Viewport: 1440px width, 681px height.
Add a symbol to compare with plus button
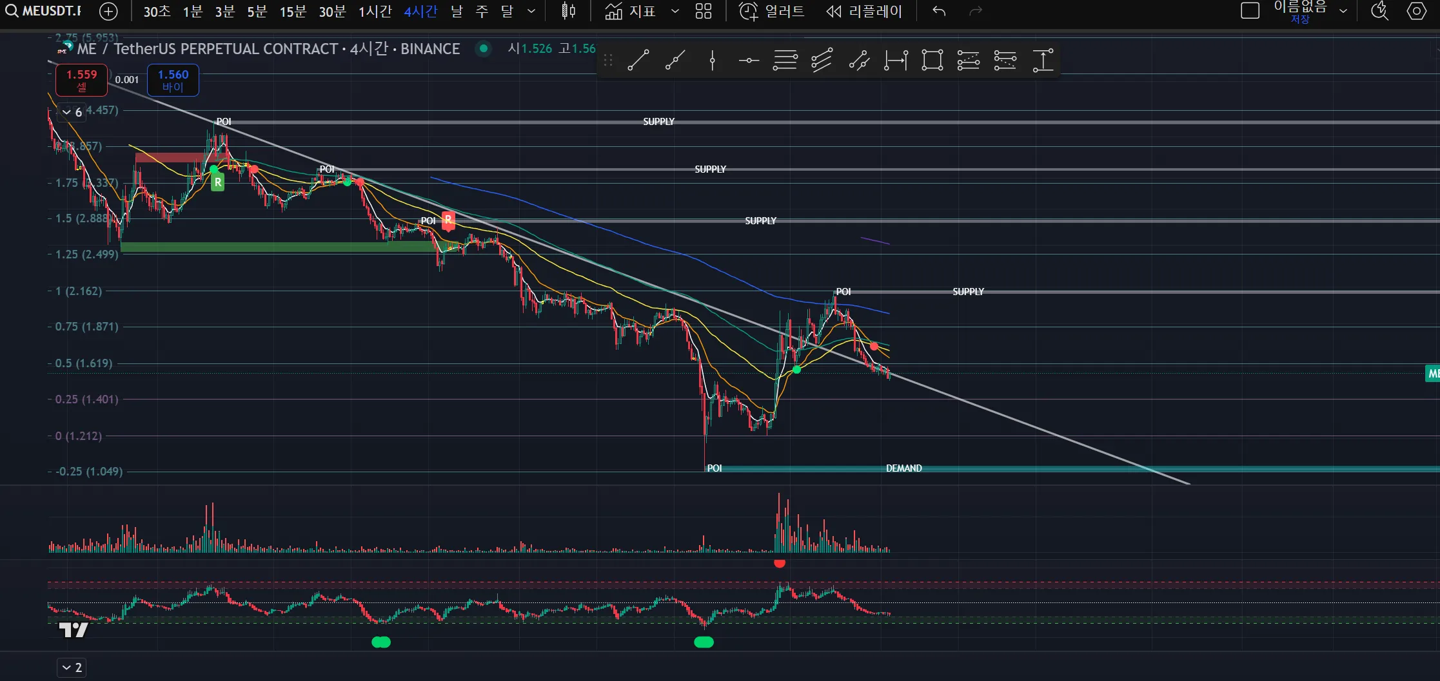click(x=109, y=11)
